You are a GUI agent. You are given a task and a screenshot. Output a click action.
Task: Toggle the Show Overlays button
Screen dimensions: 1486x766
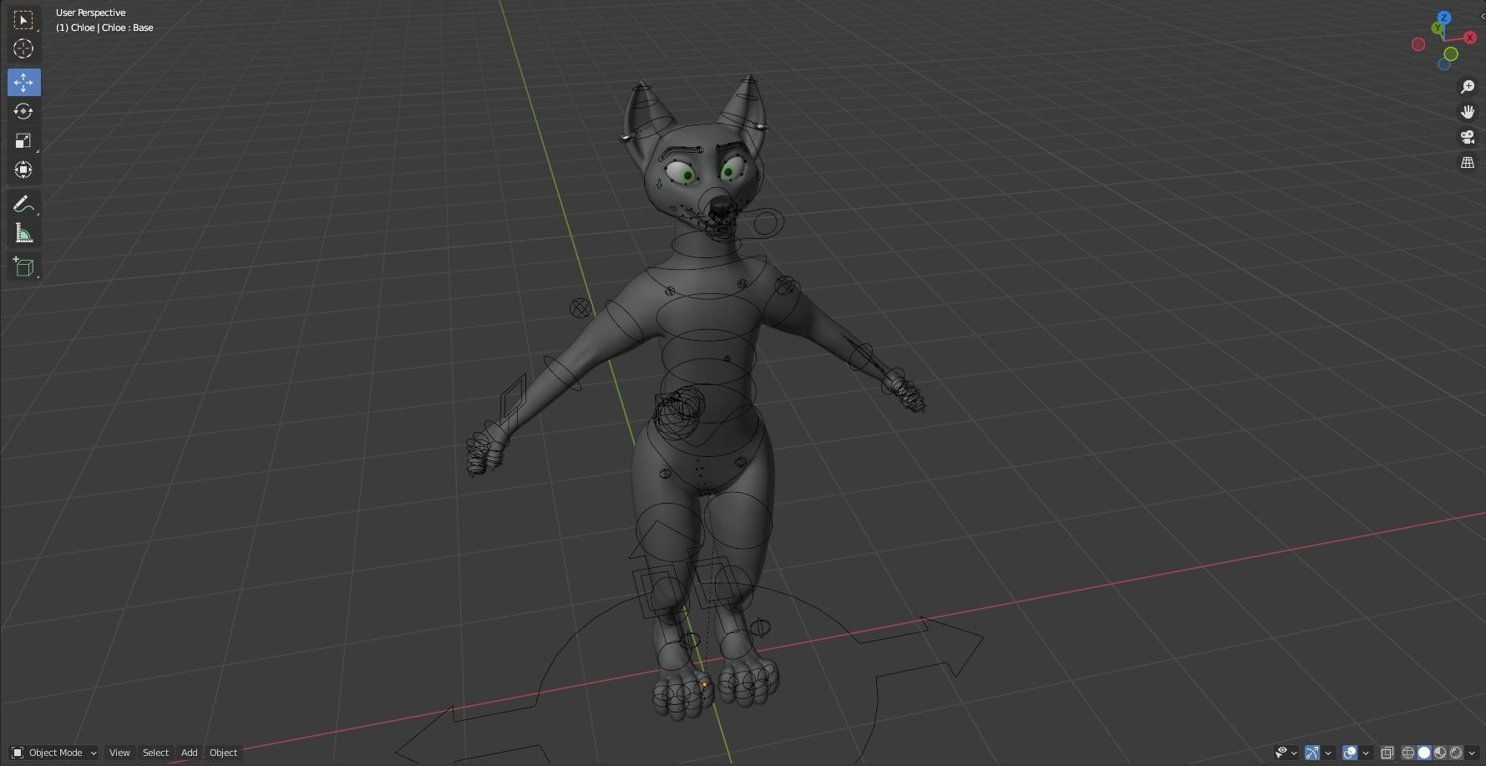1350,753
